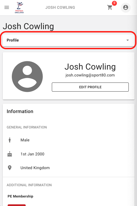
Task: Click the gender person icon
Action: [10, 140]
